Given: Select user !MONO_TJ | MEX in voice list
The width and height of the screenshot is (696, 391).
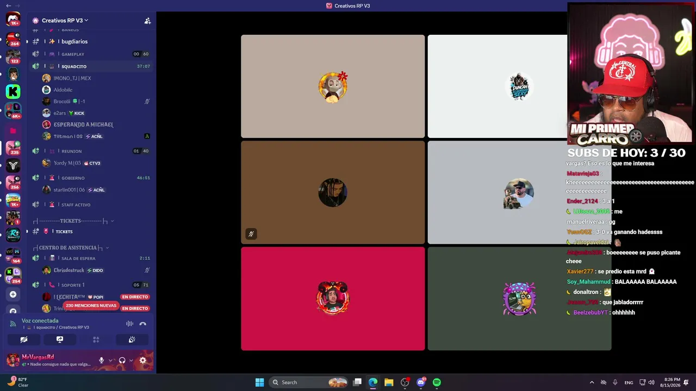Looking at the screenshot, I should pyautogui.click(x=96, y=78).
